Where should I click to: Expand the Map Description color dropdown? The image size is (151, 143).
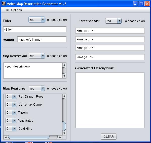pos(37,56)
